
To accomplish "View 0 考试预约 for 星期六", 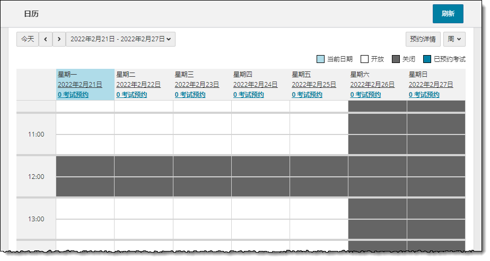I will tap(365, 94).
